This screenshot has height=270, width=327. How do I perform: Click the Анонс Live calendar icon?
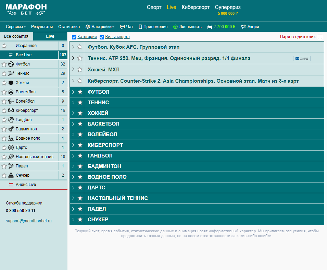(x=11, y=184)
